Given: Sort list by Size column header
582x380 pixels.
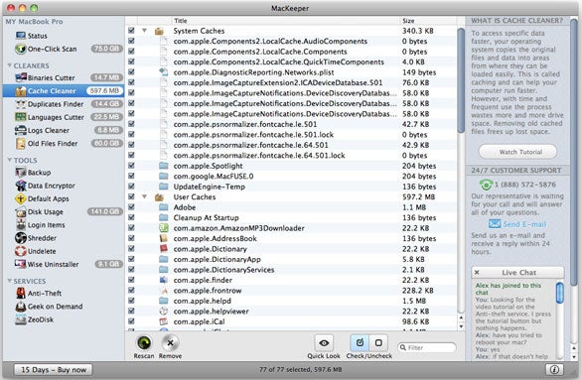Looking at the screenshot, I should (x=428, y=21).
